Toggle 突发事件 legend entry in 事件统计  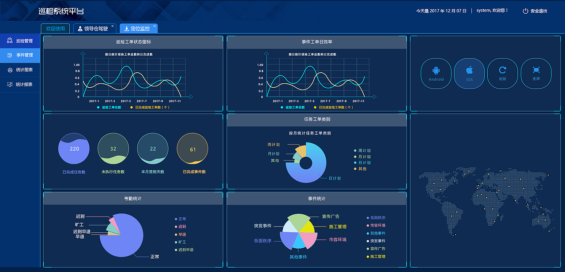click(x=376, y=241)
